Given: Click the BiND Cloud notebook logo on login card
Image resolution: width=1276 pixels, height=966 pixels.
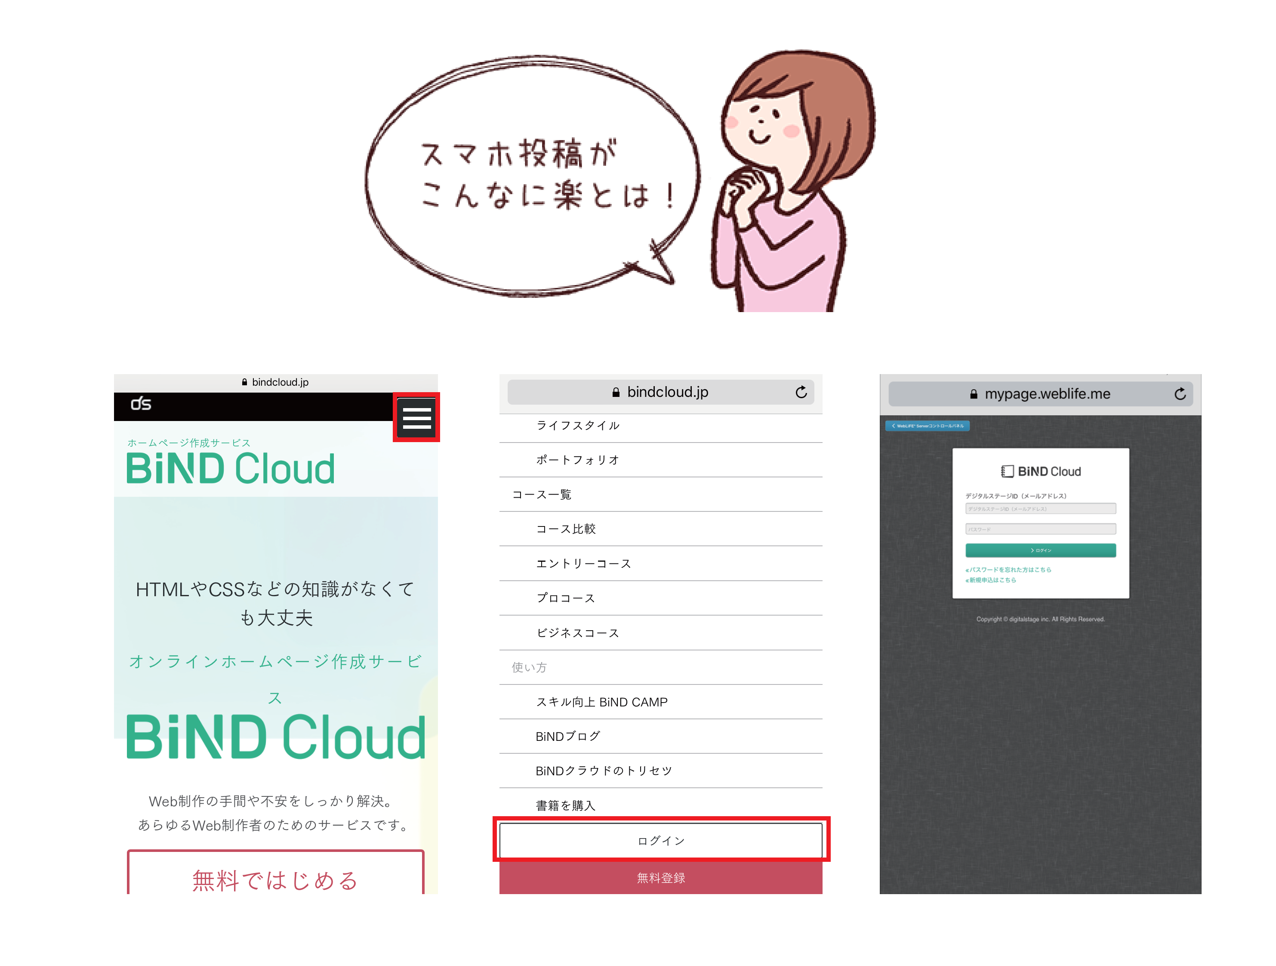Looking at the screenshot, I should click(1041, 471).
